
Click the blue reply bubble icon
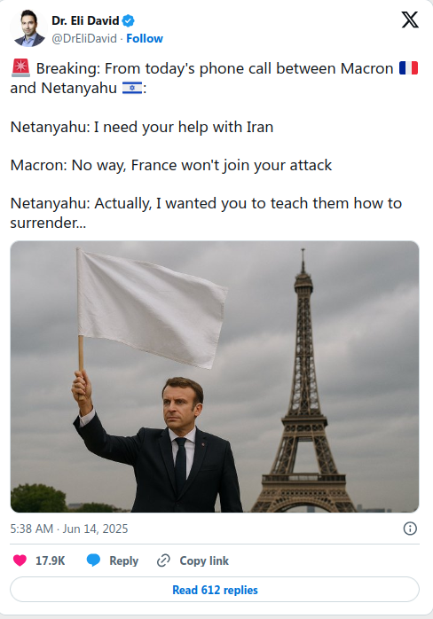[93, 560]
